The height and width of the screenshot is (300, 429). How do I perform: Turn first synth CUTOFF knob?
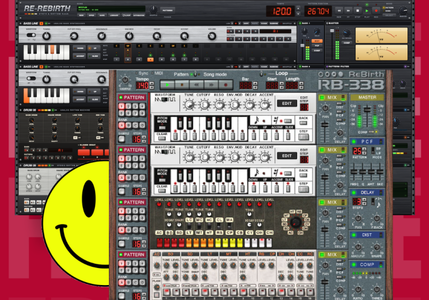tap(204, 104)
